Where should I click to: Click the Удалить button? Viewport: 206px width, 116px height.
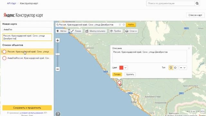pos(130,74)
